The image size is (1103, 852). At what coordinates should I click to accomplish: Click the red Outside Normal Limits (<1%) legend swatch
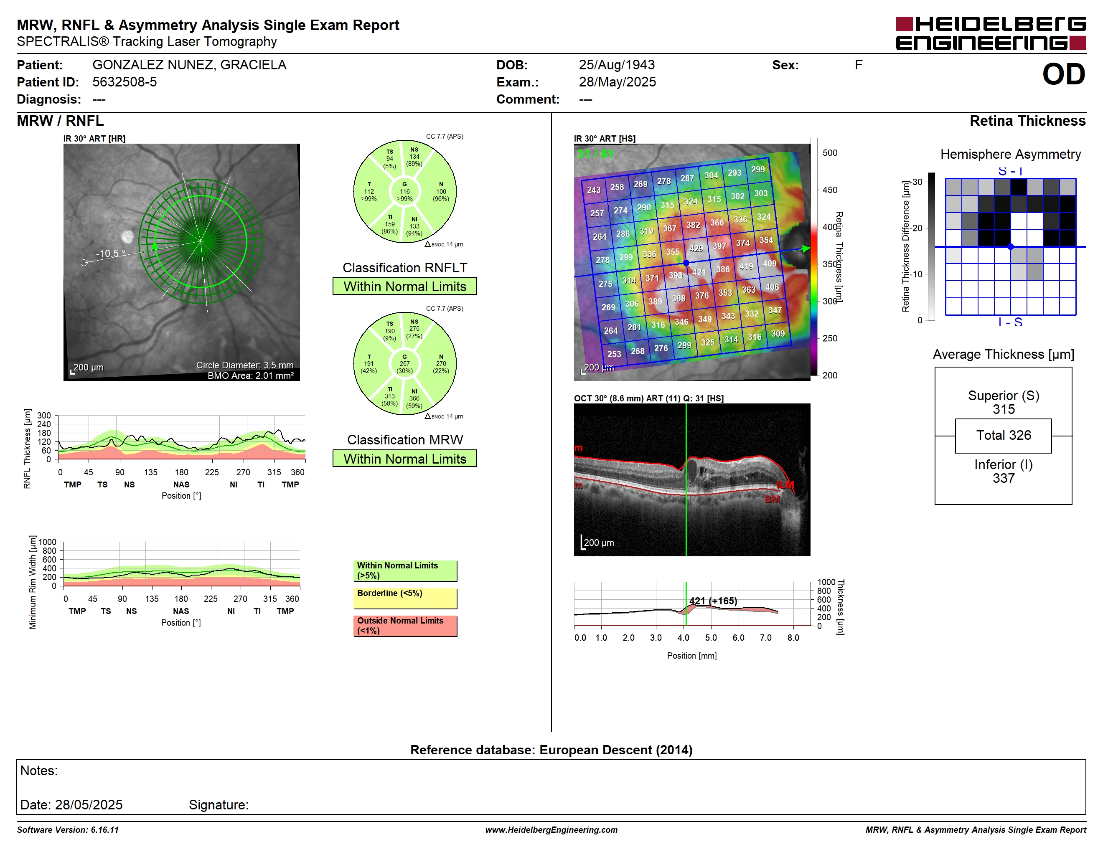(x=405, y=626)
